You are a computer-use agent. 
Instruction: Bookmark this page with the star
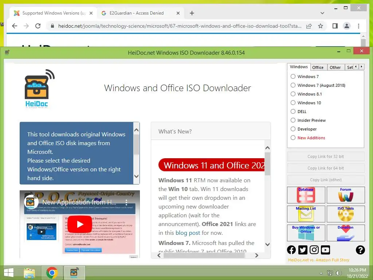[321, 26]
